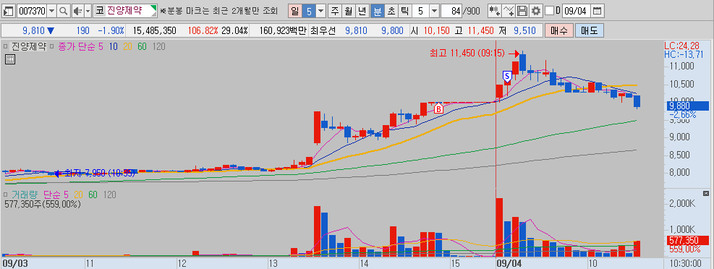The image size is (714, 269).
Task: Click the high price 11,450 in quote bar
Action: [481, 31]
